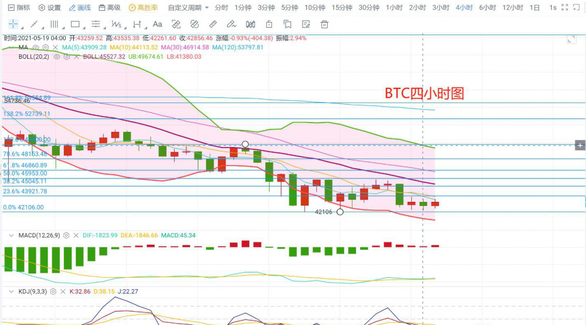Activate the ruler measure tool
Screen dimensions: 586x325
point(213,24)
